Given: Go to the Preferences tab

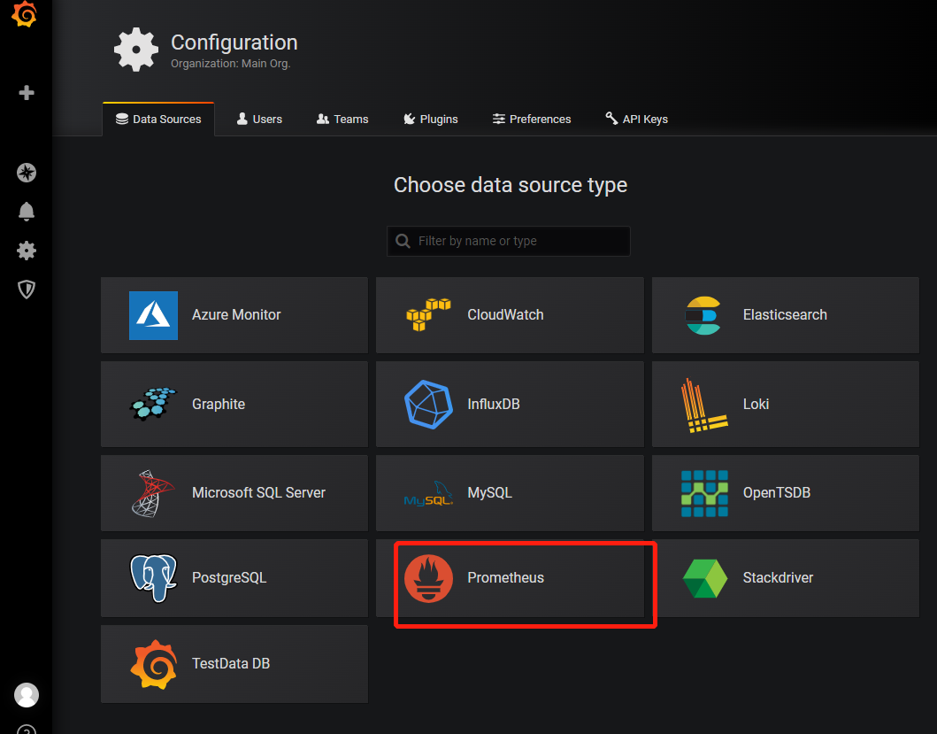Looking at the screenshot, I should coord(532,119).
